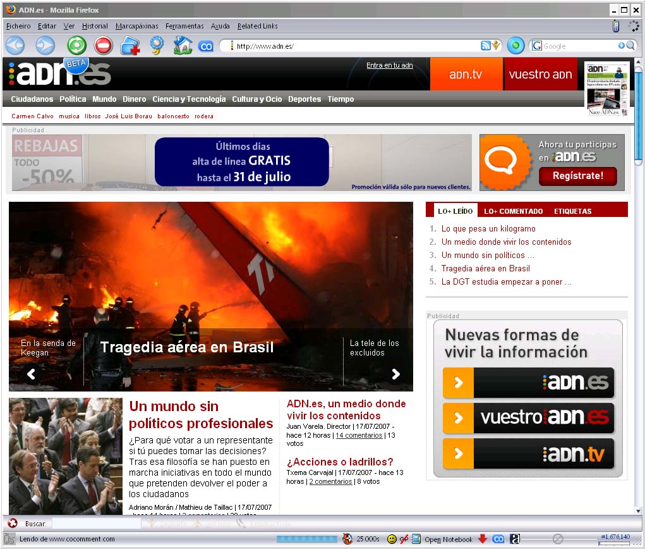Close the find bar with the red X icon
The height and width of the screenshot is (549, 645).
[x=13, y=523]
